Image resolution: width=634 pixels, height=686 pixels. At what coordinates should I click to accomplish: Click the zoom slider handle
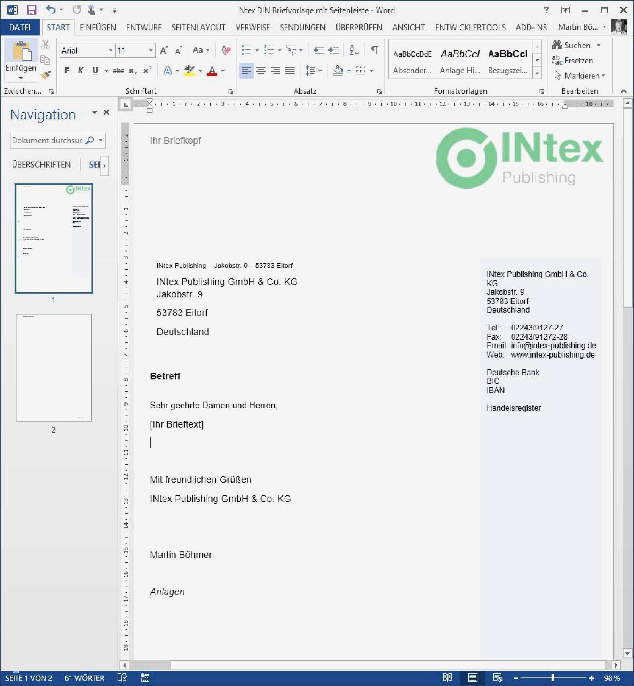pos(553,678)
